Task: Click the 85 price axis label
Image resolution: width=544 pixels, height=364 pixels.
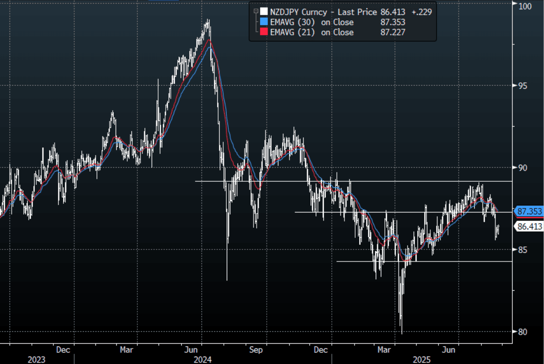Action: [522, 249]
